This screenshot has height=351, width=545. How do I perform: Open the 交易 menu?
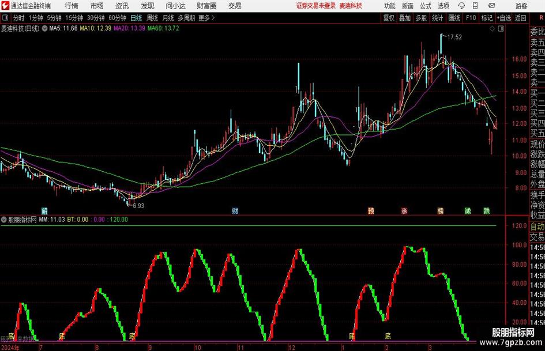235,6
